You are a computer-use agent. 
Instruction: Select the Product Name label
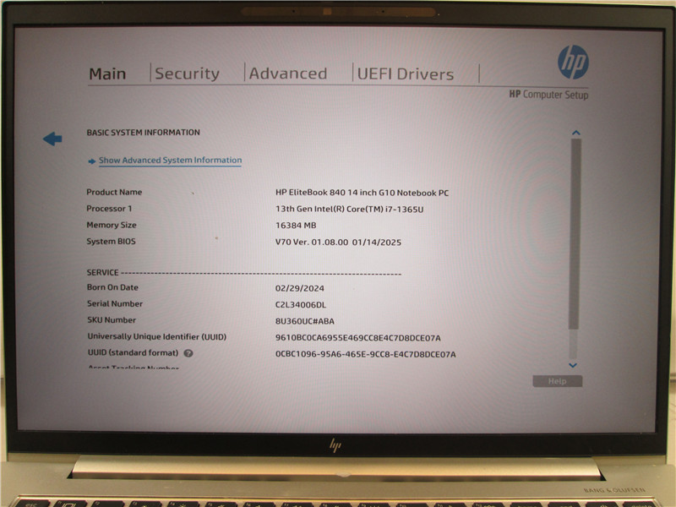click(114, 192)
